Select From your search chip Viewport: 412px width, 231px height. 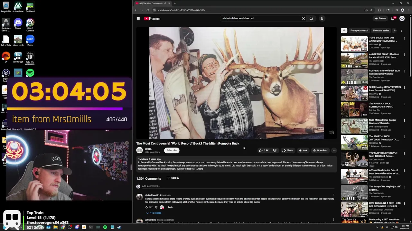pos(359,30)
